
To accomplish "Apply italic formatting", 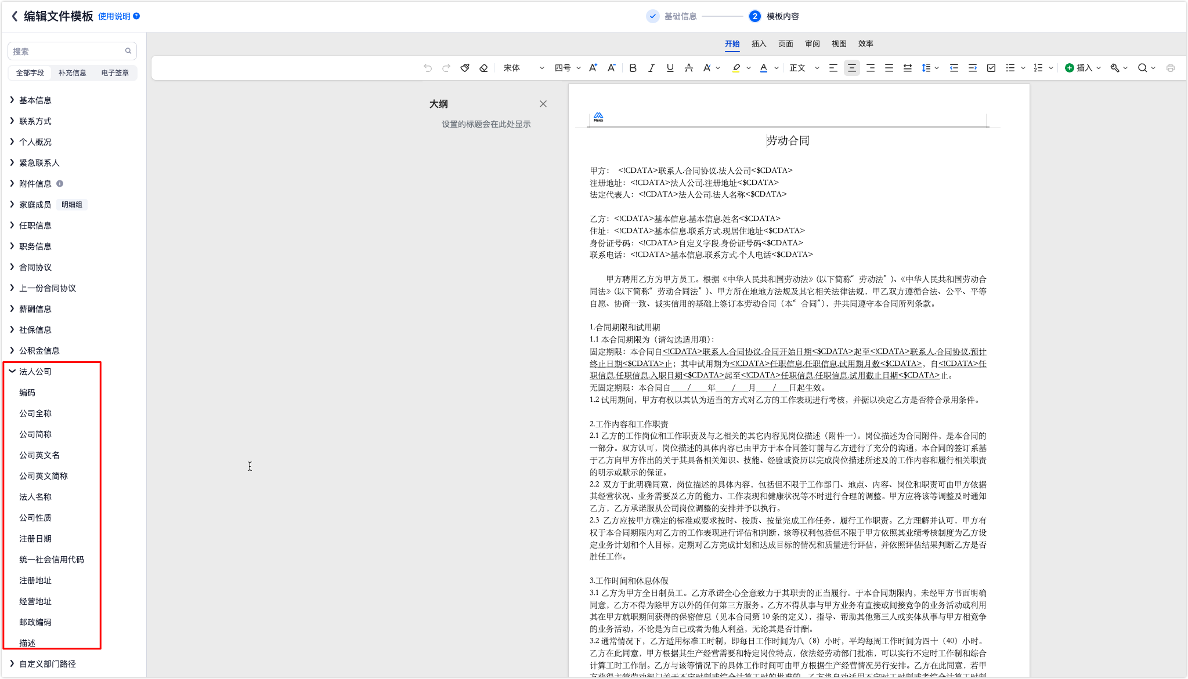I will [x=651, y=68].
